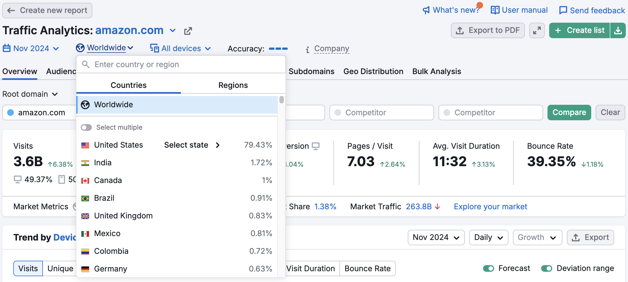The width and height of the screenshot is (628, 282).
Task: Click the Enter country or region field
Action: tap(181, 64)
